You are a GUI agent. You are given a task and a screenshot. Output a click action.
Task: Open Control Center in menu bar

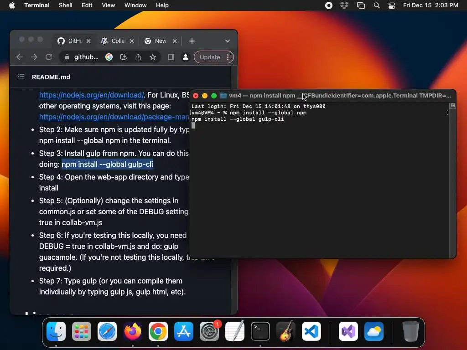(x=392, y=5)
